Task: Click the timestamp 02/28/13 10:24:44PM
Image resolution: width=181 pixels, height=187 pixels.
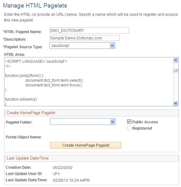Action: click(x=71, y=180)
